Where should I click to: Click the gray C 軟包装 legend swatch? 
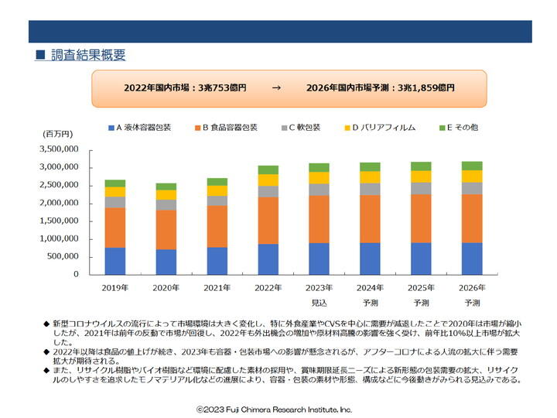(284, 128)
